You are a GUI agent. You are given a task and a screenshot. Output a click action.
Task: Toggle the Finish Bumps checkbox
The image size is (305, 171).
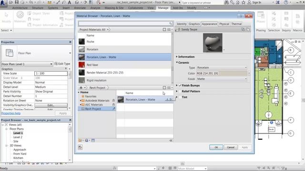point(180,85)
